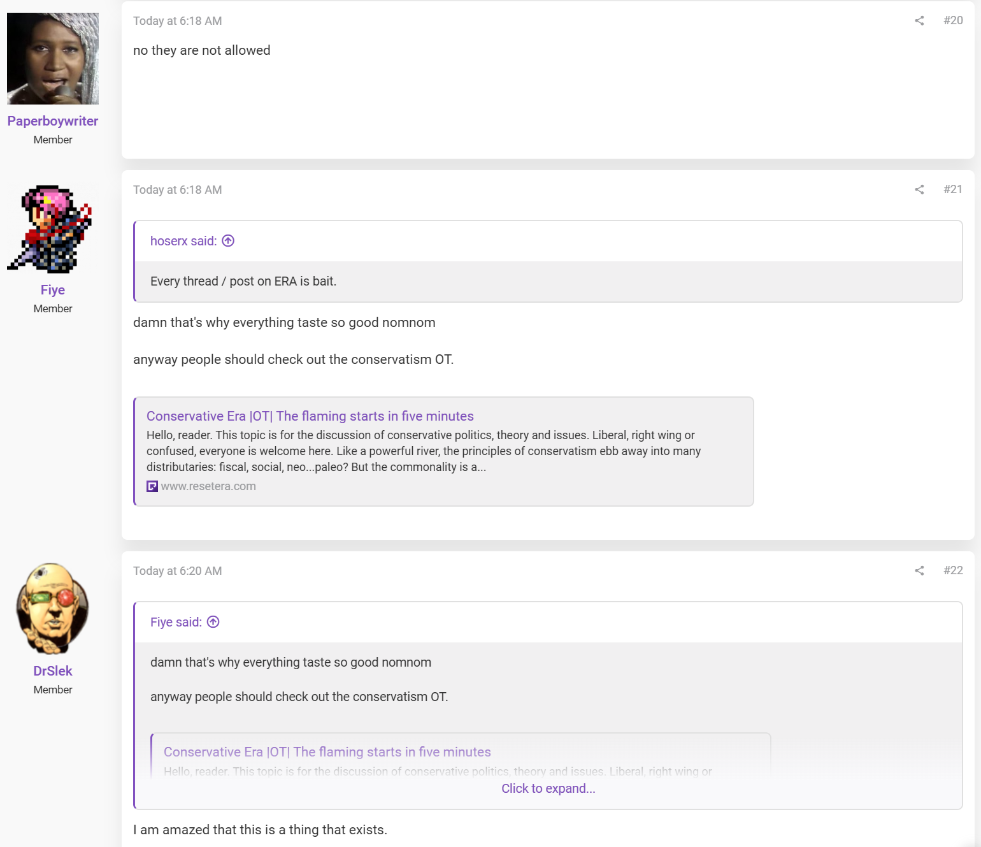Click post #21 timestamp 'Today at 6:18 AM'
Image resolution: width=981 pixels, height=847 pixels.
[178, 190]
